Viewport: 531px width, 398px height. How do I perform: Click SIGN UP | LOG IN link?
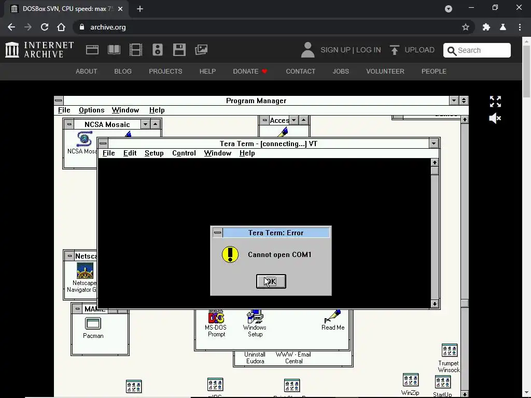351,50
